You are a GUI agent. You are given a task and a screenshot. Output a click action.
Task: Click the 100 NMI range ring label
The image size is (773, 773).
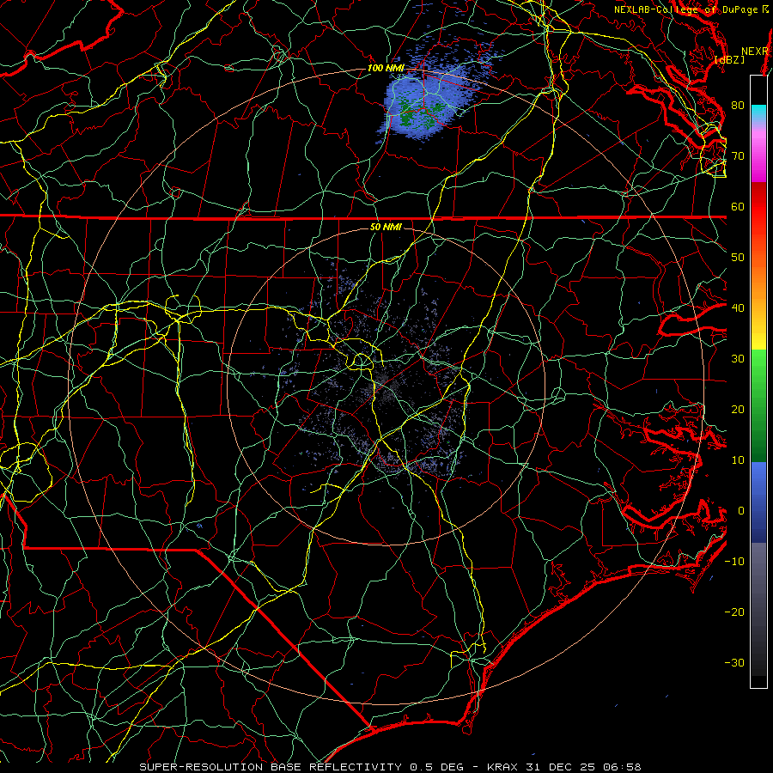385,68
